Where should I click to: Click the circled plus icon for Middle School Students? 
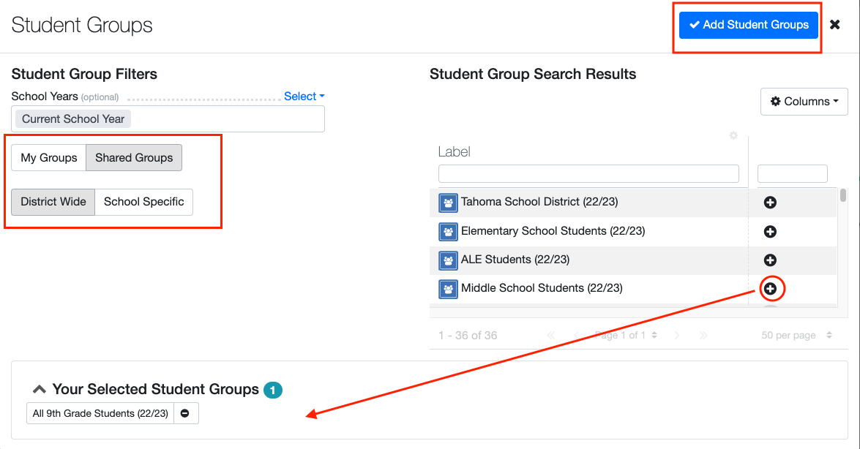pyautogui.click(x=771, y=289)
